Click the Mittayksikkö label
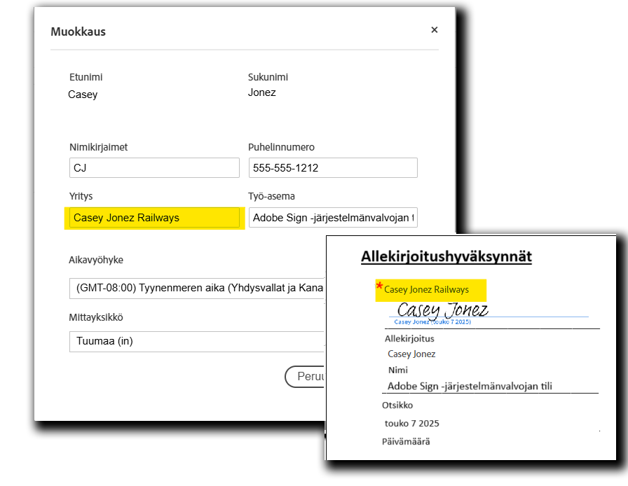Viewport: 628px width, 486px height. pos(96,317)
